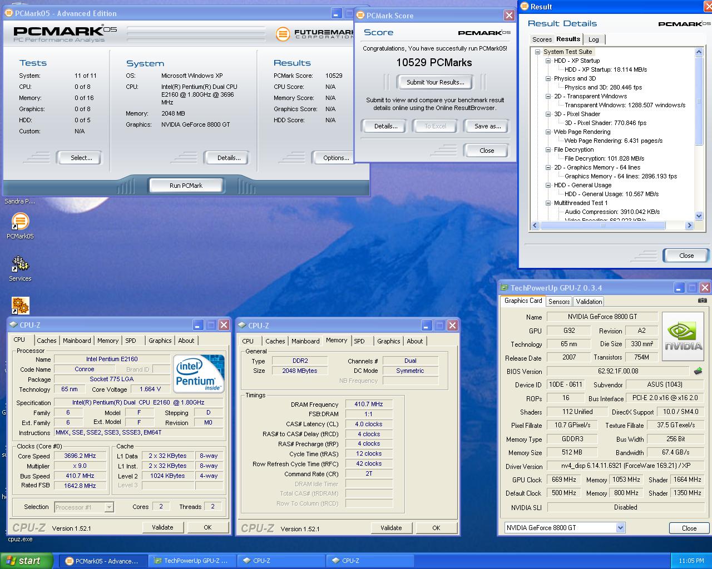Open the SPD tab in CPU-Z memory window
This screenshot has height=569, width=712.
tap(359, 341)
